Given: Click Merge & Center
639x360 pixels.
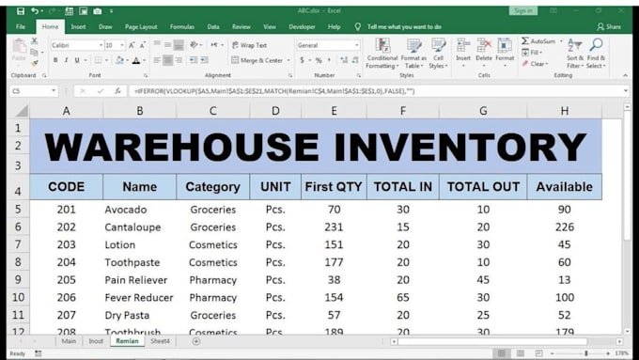Looking at the screenshot, I should 257,60.
